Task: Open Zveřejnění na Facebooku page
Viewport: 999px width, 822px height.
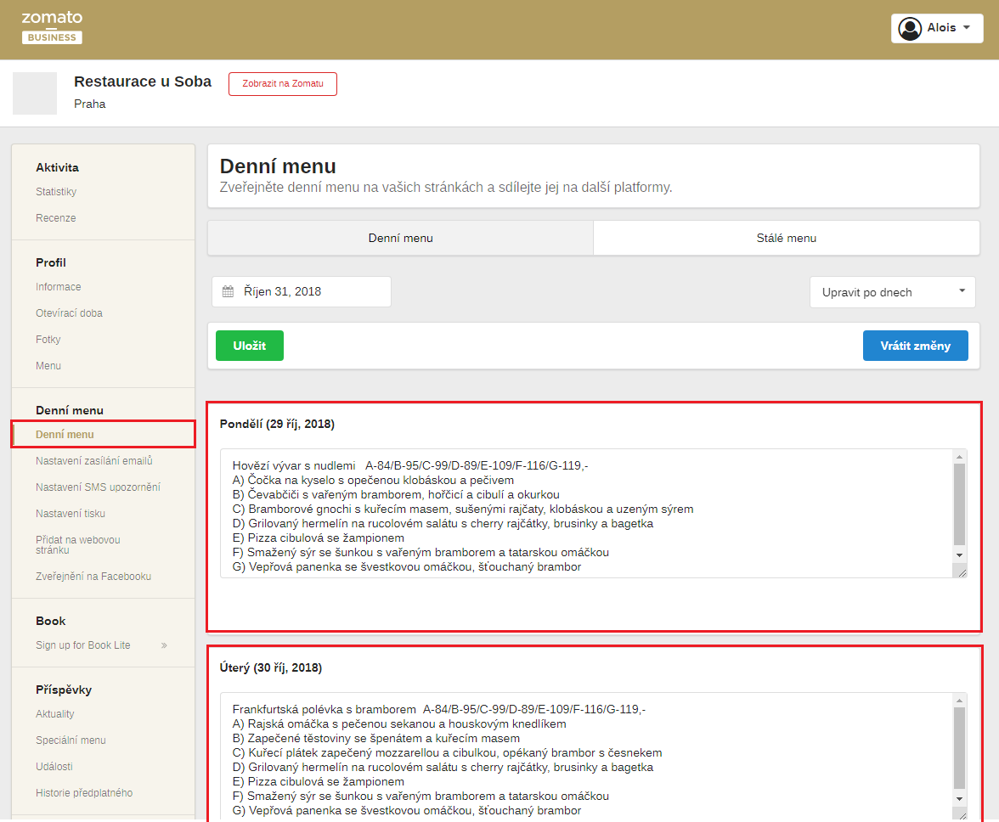Action: pyautogui.click(x=93, y=577)
